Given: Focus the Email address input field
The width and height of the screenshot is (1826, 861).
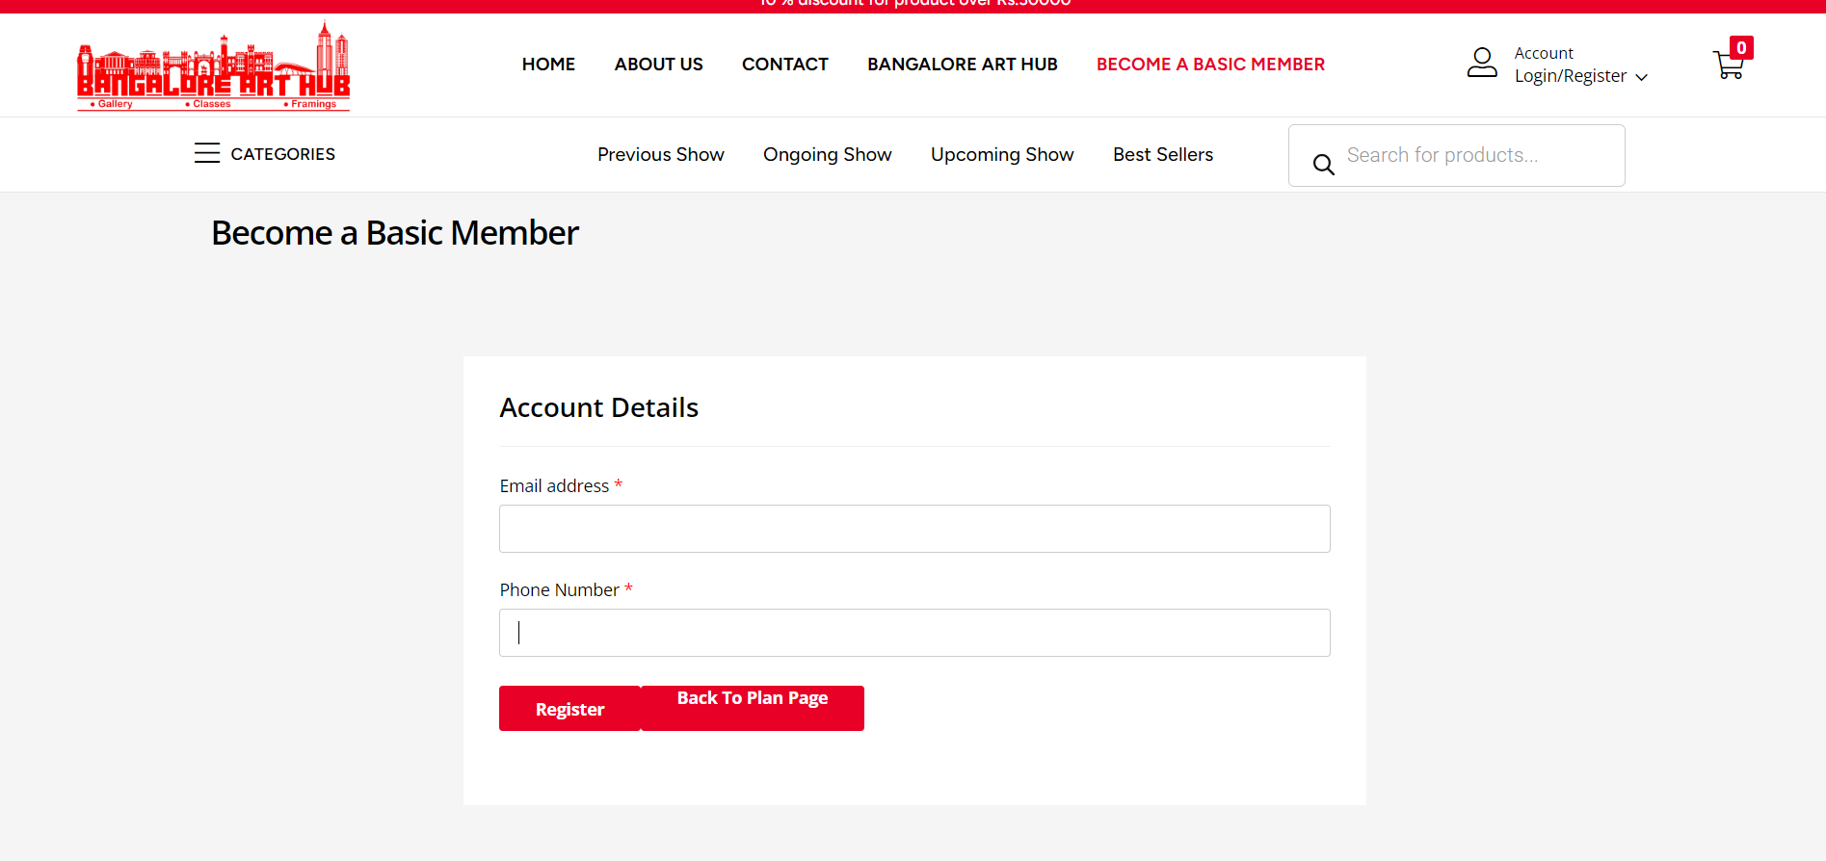Looking at the screenshot, I should (x=913, y=529).
